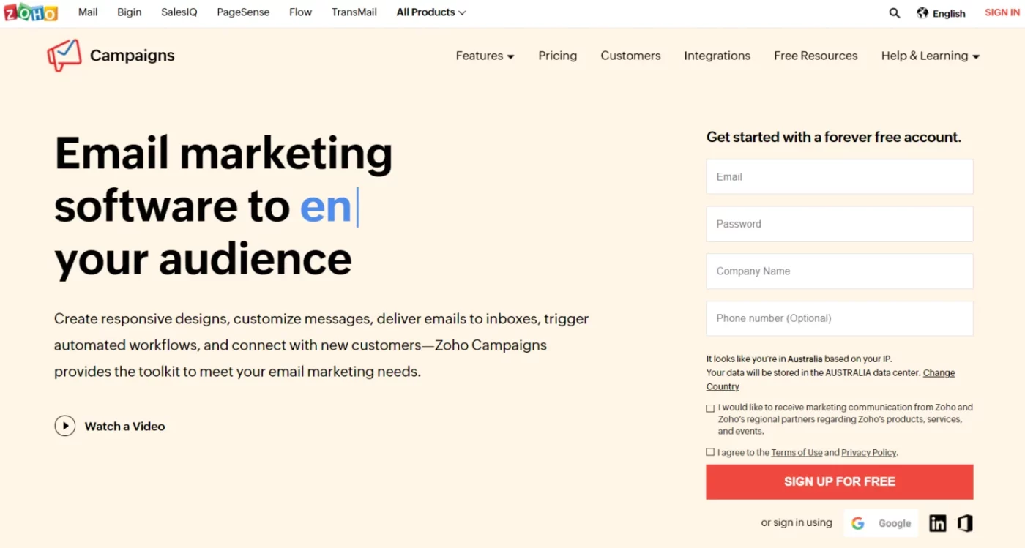Play video via the circular play icon
This screenshot has width=1025, height=548.
click(x=65, y=426)
